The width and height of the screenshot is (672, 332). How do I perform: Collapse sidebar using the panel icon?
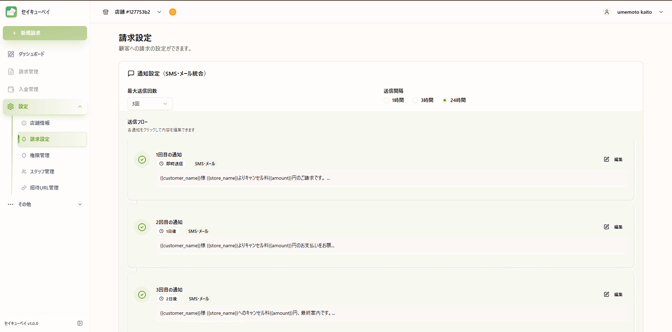[80, 323]
